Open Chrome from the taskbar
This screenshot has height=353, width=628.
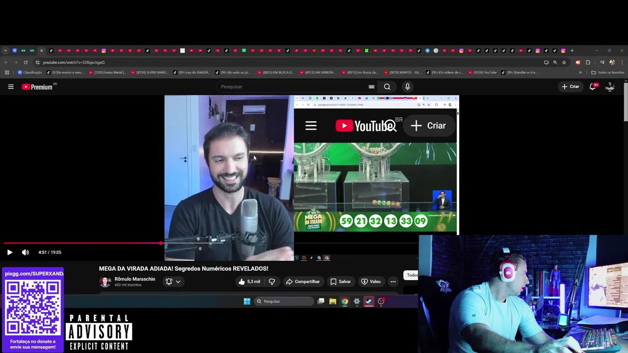[345, 302]
